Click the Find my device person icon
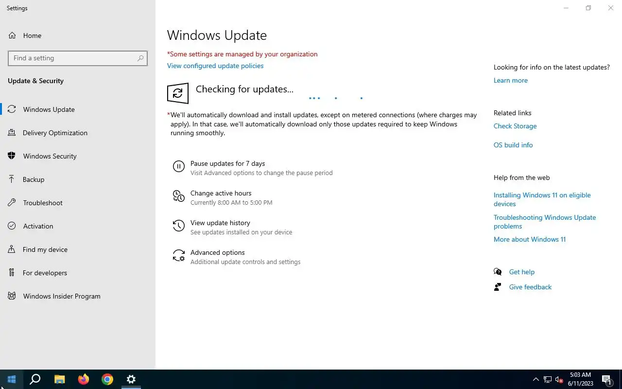Viewport: 622px width, 389px height. 12,249
